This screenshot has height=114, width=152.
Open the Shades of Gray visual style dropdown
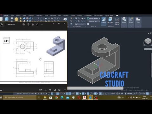pyautogui.click(x=93, y=18)
